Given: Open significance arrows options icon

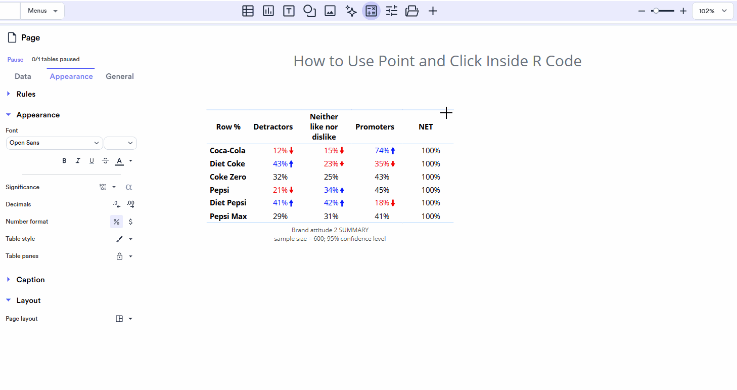Looking at the screenshot, I should 103,187.
